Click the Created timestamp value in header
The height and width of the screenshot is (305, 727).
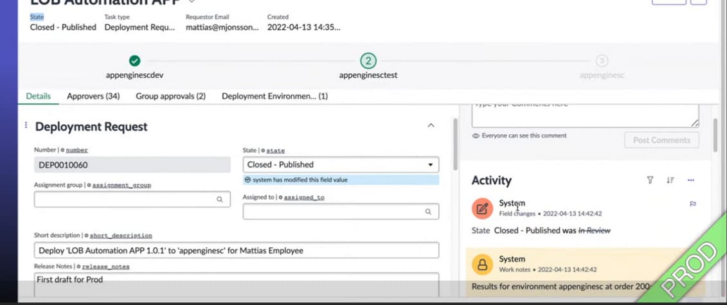point(303,28)
